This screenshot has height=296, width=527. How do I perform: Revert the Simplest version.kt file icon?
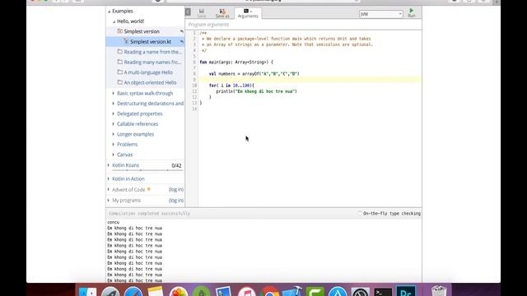181,42
